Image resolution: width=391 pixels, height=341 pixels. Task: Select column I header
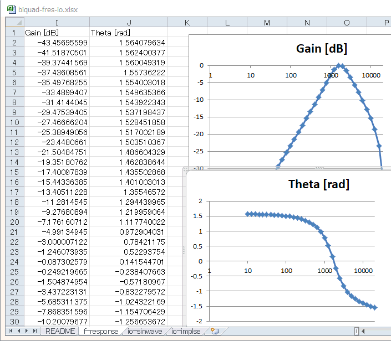pos(57,22)
